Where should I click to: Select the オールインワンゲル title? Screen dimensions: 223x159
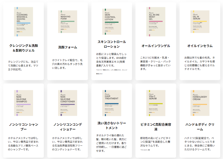[156, 46]
